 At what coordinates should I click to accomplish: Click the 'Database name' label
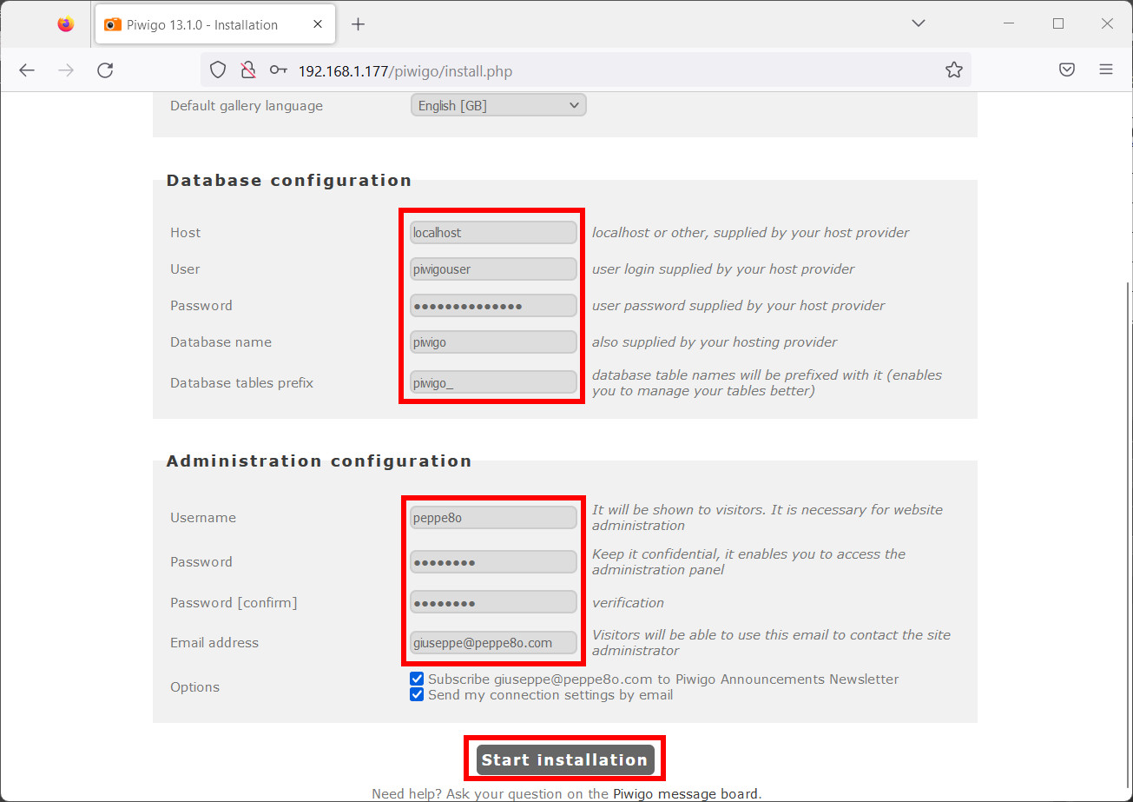pyautogui.click(x=221, y=342)
